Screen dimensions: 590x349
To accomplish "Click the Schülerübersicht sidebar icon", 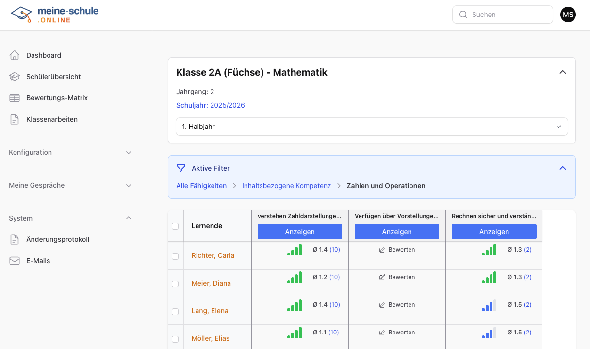I will (x=14, y=76).
